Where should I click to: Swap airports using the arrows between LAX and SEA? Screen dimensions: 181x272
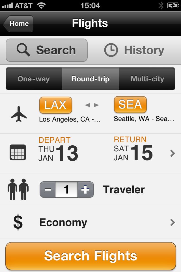pos(92,105)
